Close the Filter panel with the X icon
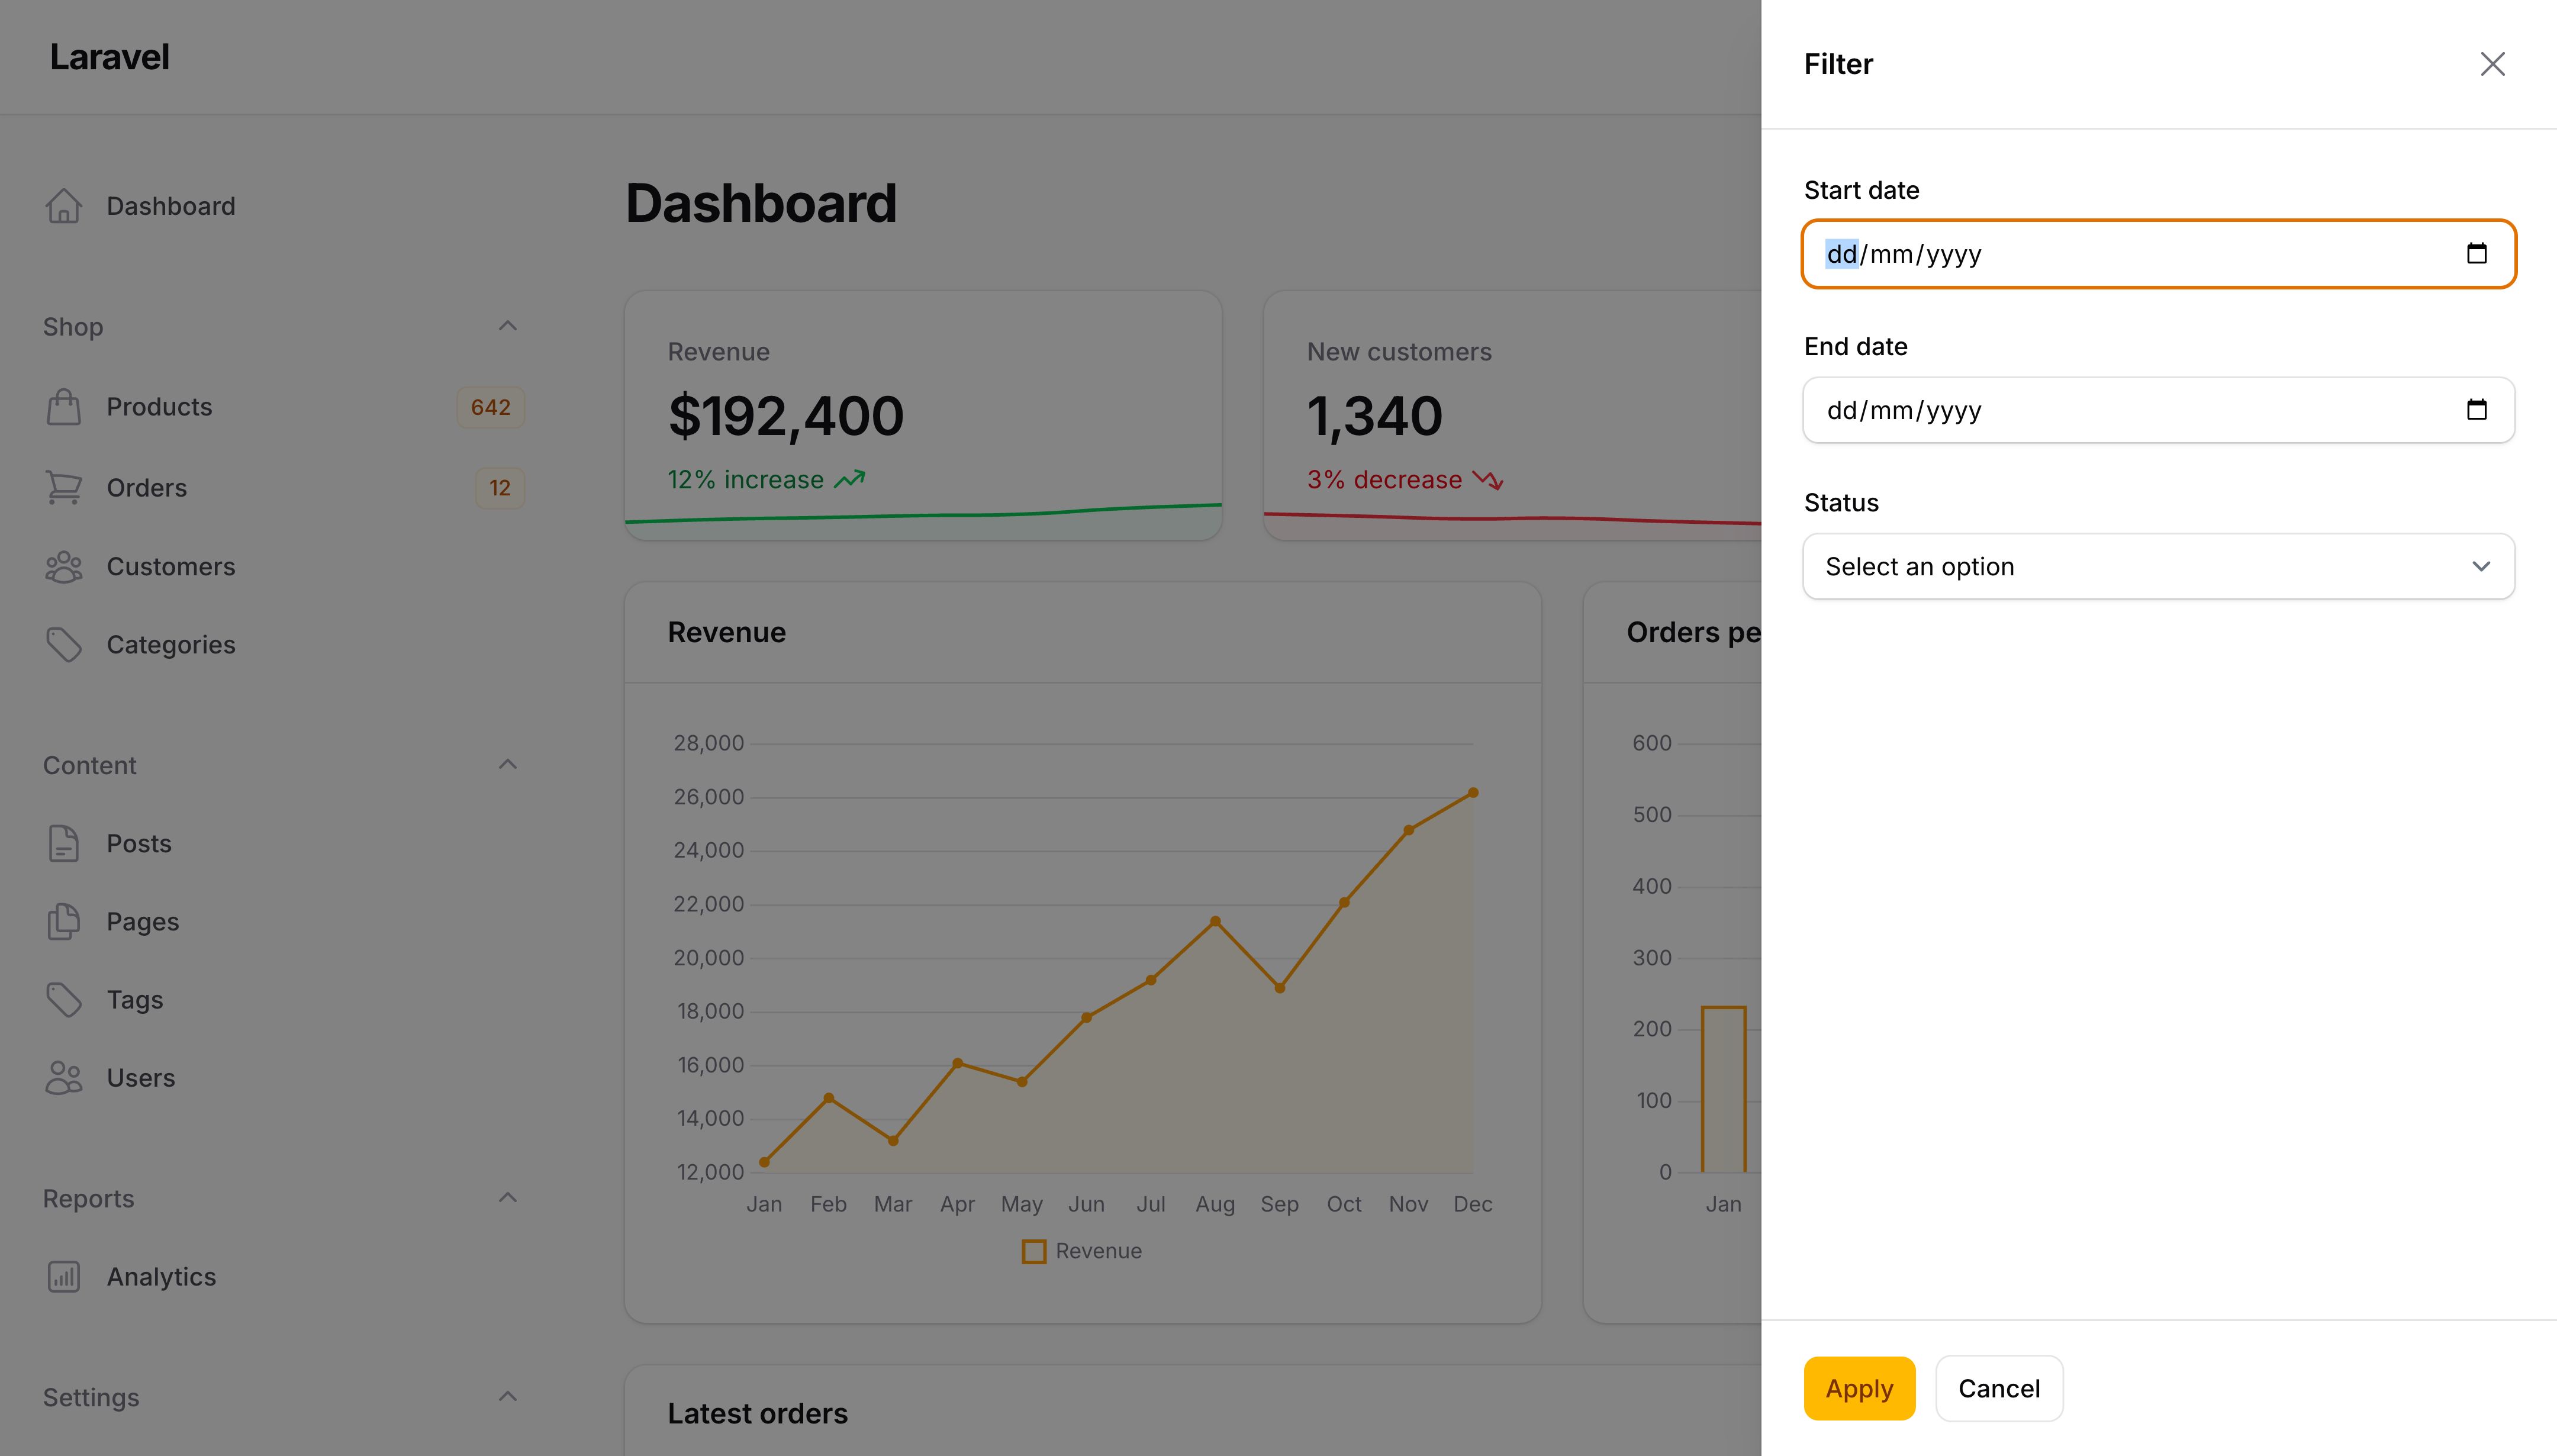 click(x=2492, y=64)
